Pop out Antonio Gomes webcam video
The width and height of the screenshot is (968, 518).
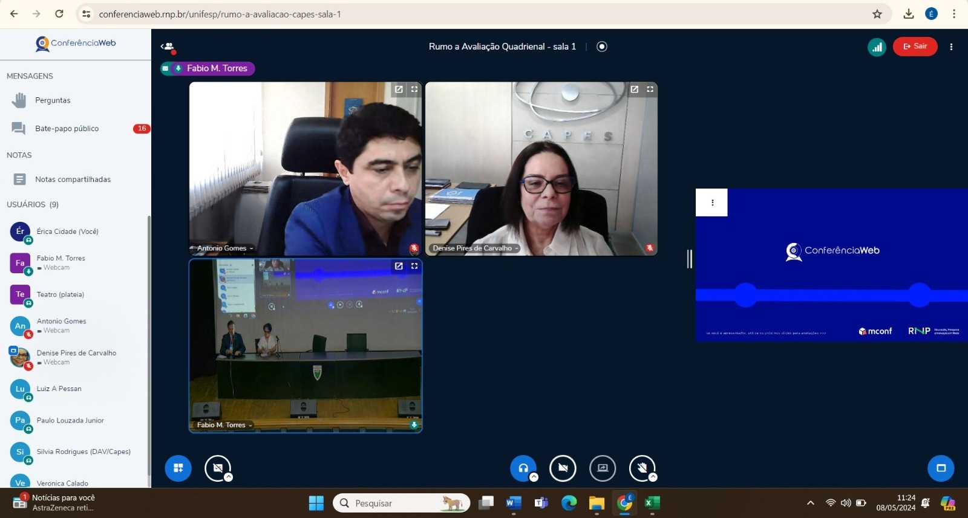(x=399, y=89)
